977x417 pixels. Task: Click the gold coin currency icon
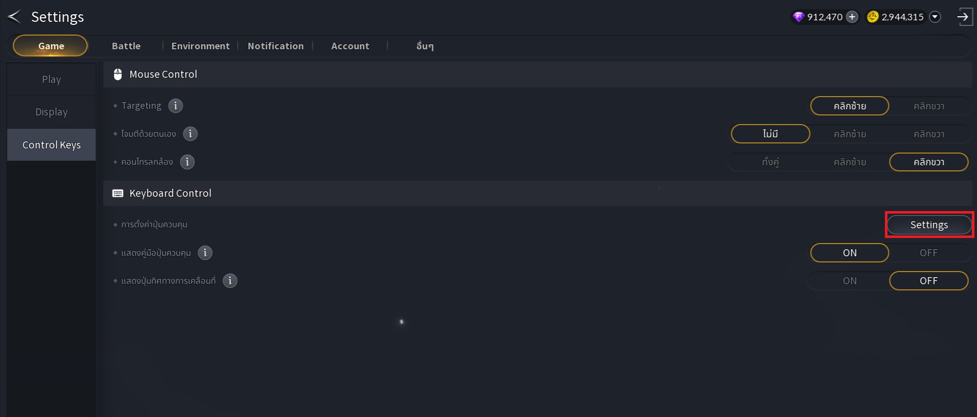[873, 17]
